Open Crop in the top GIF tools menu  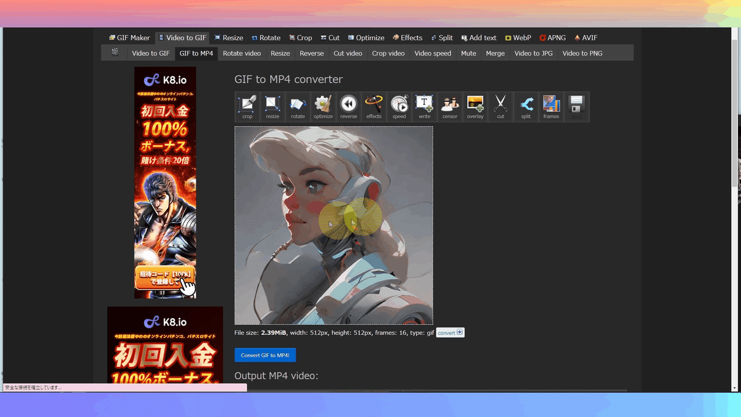pyautogui.click(x=300, y=38)
